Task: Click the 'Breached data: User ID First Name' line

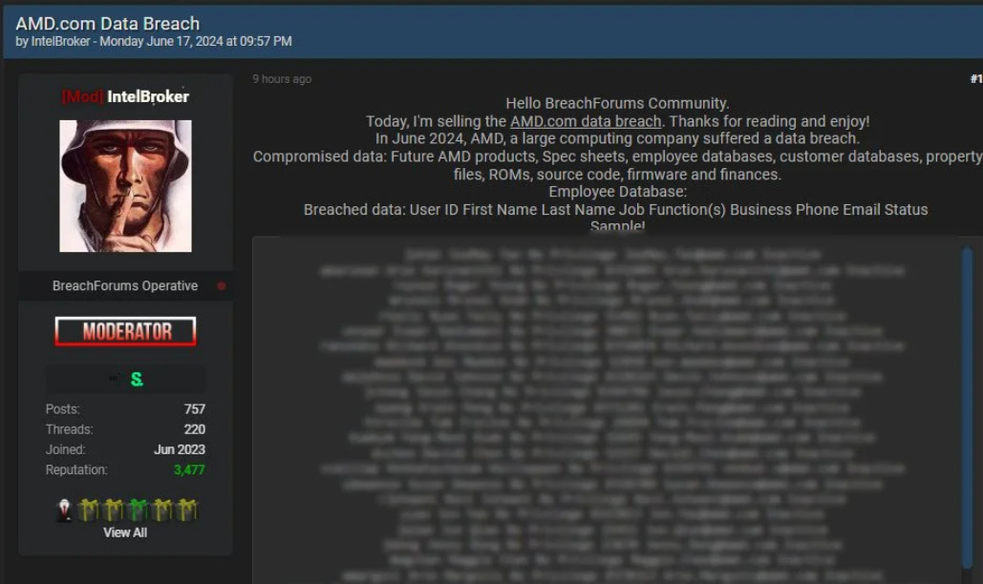Action: pyautogui.click(x=615, y=210)
